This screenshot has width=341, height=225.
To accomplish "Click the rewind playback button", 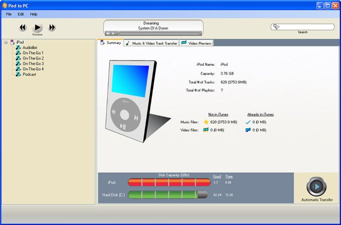I will [23, 28].
